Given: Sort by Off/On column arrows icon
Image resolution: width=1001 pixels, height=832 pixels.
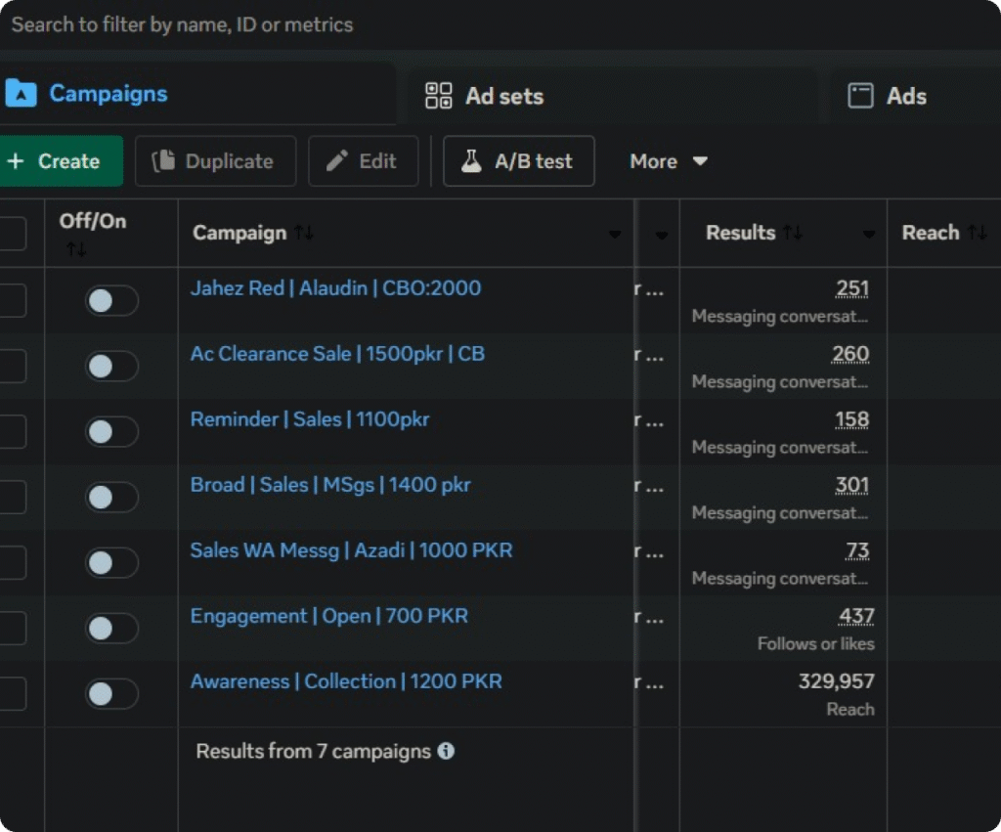Looking at the screenshot, I should (76, 250).
